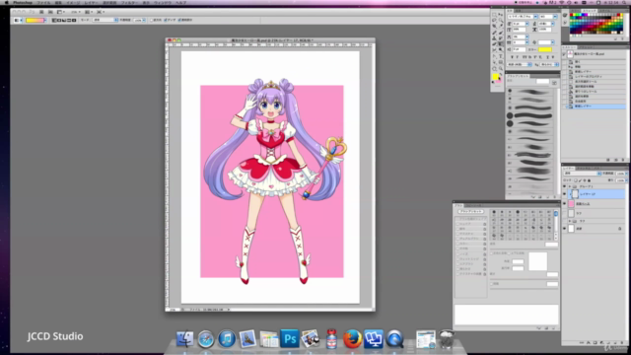Toggle the 透明部分 (Transparency) checkbox
The height and width of the screenshot is (355, 631).
[x=179, y=20]
